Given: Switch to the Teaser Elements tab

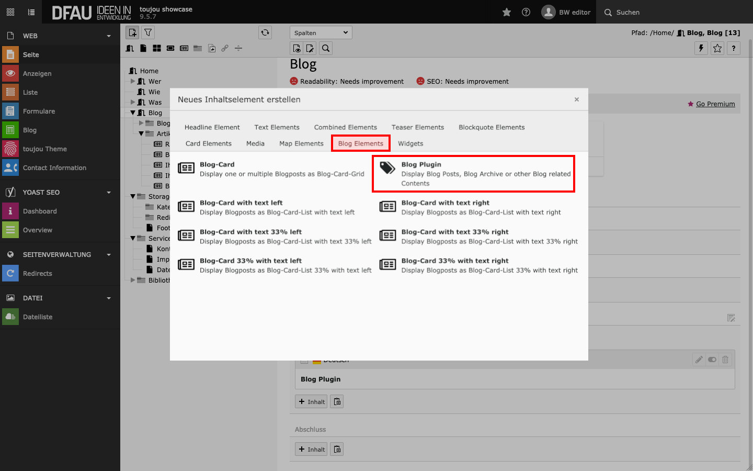Looking at the screenshot, I should (417, 127).
